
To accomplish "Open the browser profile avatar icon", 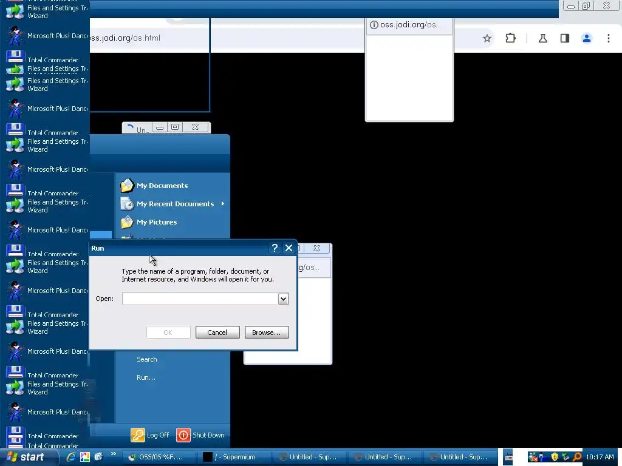I will tap(586, 38).
